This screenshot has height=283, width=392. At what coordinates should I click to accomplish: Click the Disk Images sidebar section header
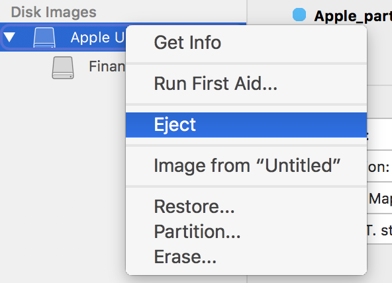[x=54, y=12]
